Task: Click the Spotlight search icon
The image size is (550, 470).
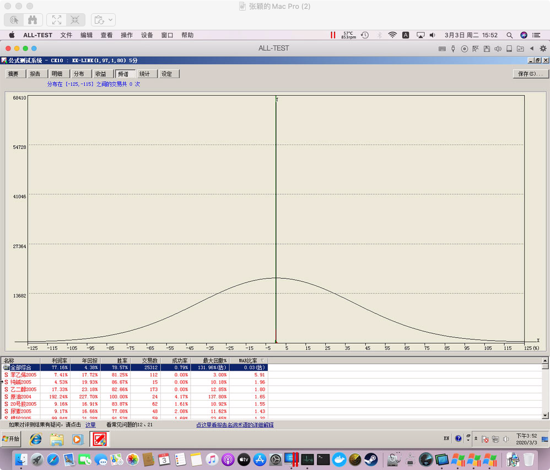Action: (x=509, y=35)
